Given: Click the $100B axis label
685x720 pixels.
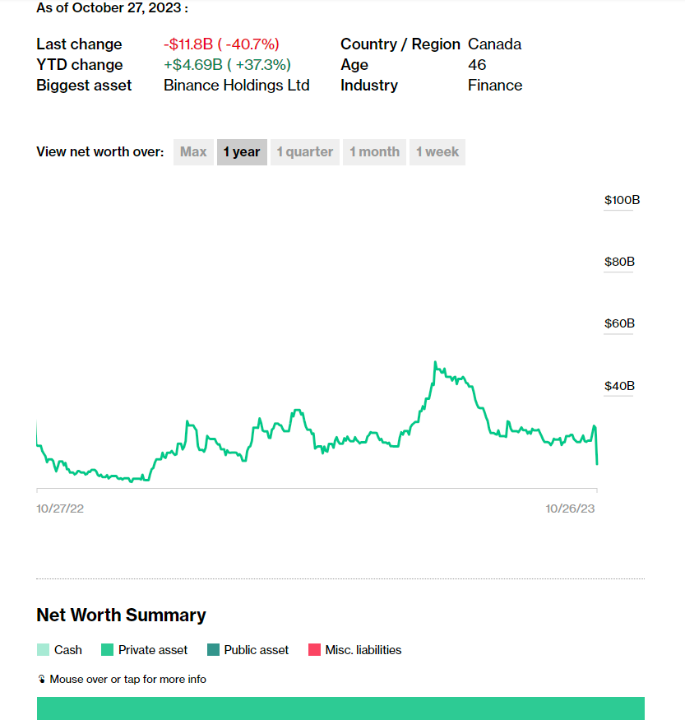Looking at the screenshot, I should tap(622, 200).
